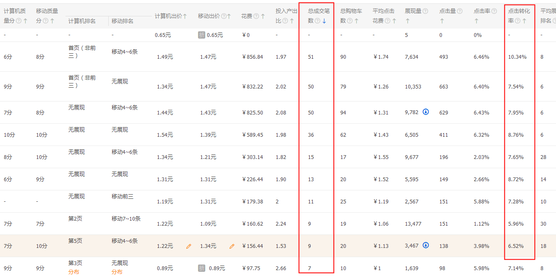This screenshot has width=556, height=276.
Task: Click help icon next to 花费 header
Action: click(x=256, y=16)
